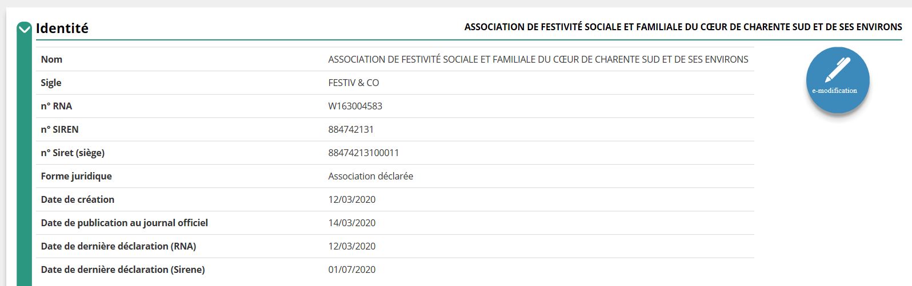Screen dimensions: 912x286
Task: Click the n° Siret (siège) label
Action: point(73,153)
